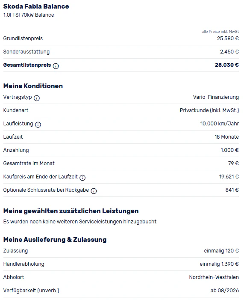Open the Vertragstyp info icon

click(36, 98)
